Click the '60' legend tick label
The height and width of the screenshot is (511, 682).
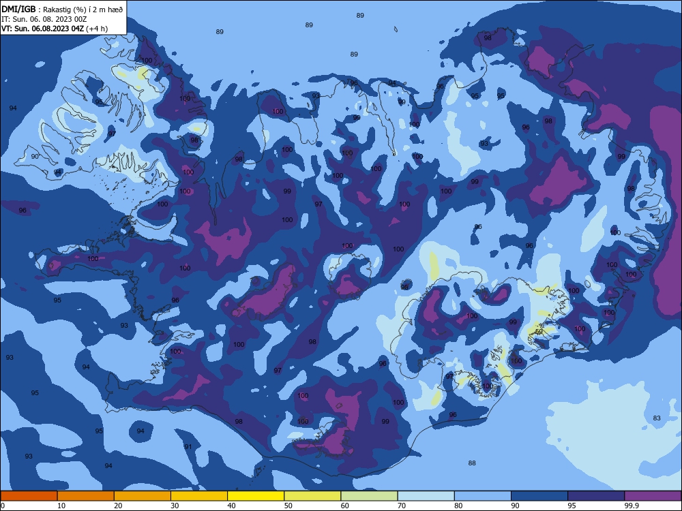tap(345, 506)
